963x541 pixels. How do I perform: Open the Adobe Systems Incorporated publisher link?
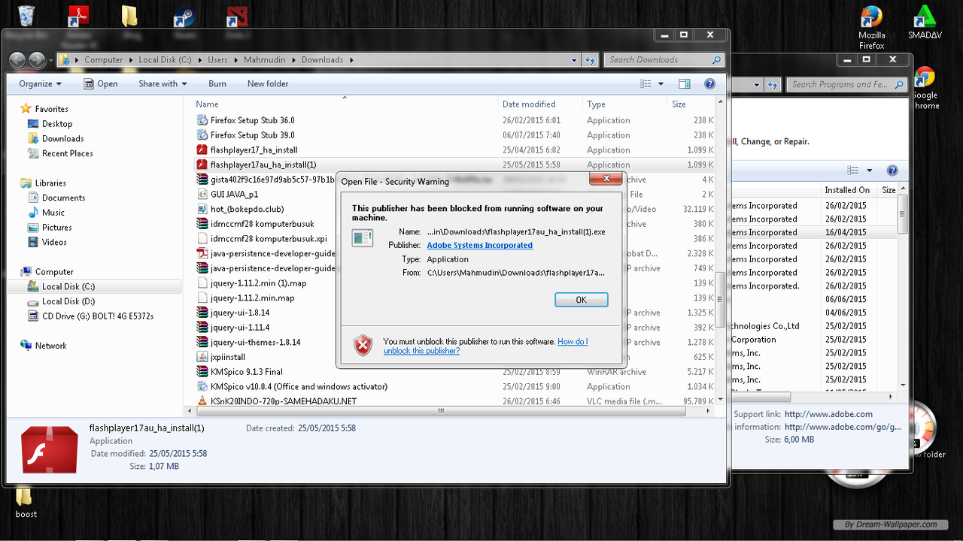[479, 245]
